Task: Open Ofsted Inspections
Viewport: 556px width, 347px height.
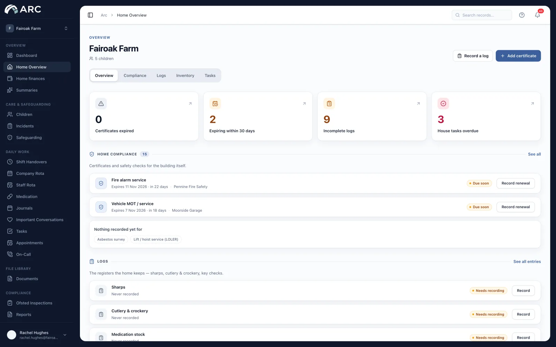Action: [37, 303]
